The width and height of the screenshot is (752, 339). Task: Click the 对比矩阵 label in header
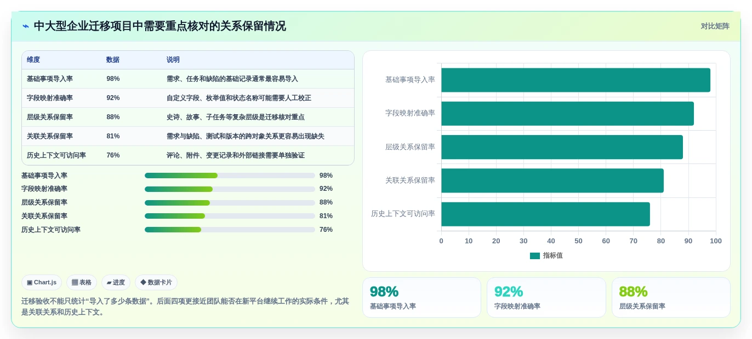pos(715,26)
